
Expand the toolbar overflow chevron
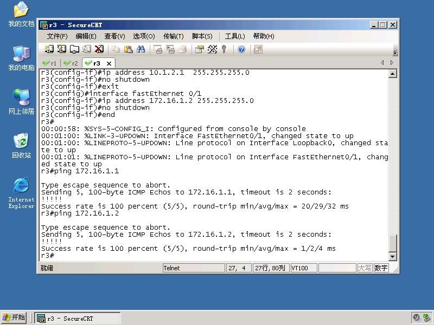(x=395, y=53)
